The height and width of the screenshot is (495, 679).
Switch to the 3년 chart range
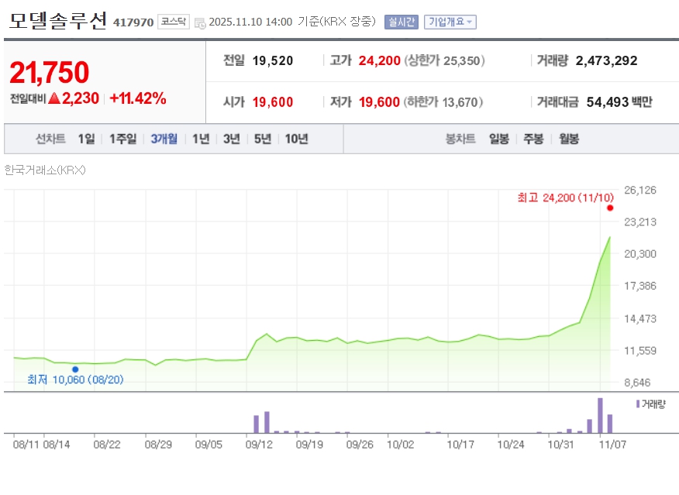pos(231,139)
